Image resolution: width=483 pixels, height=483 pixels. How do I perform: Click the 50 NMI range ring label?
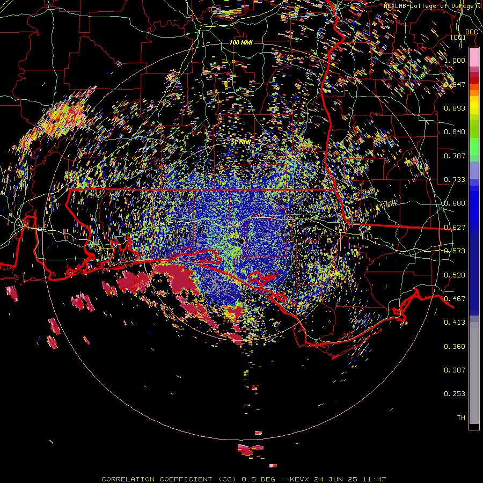click(x=241, y=142)
